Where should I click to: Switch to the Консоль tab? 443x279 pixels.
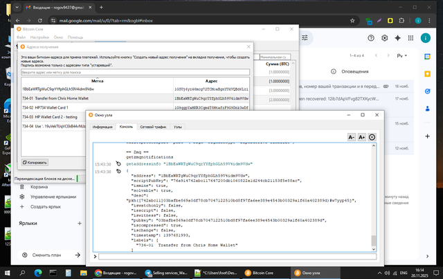[x=126, y=127]
